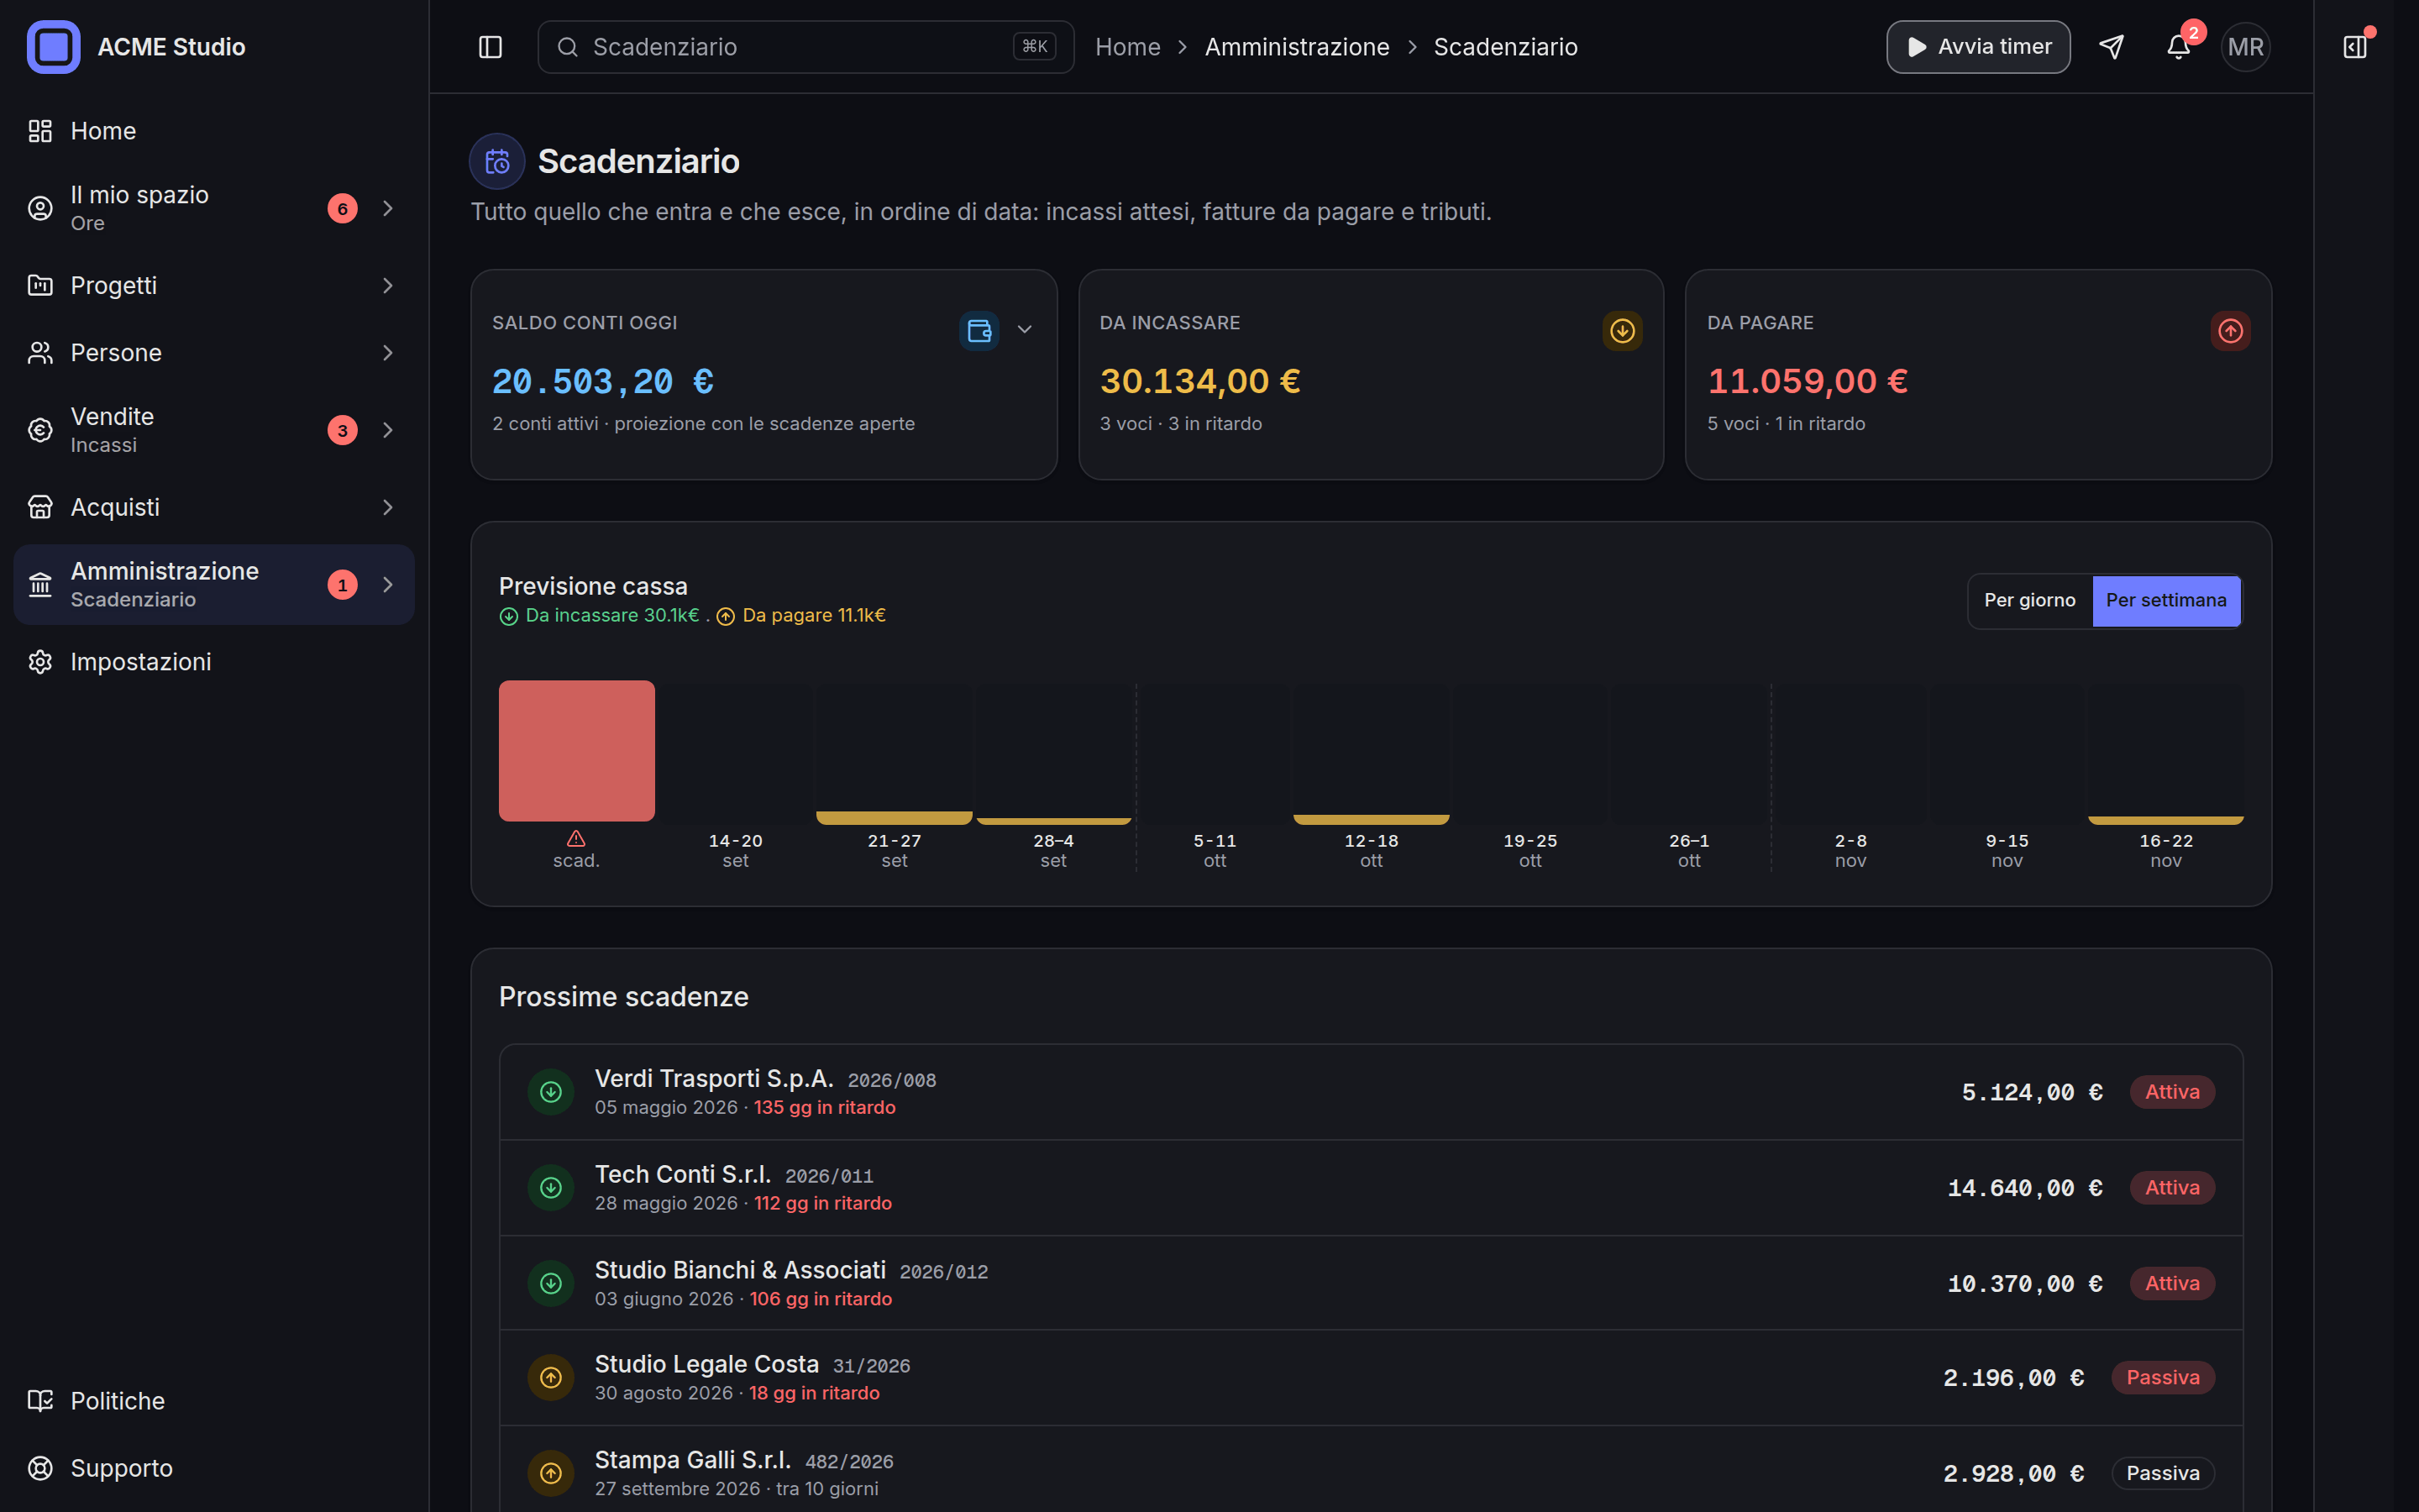
Task: Click the ACME Studio logo icon
Action: (x=53, y=47)
